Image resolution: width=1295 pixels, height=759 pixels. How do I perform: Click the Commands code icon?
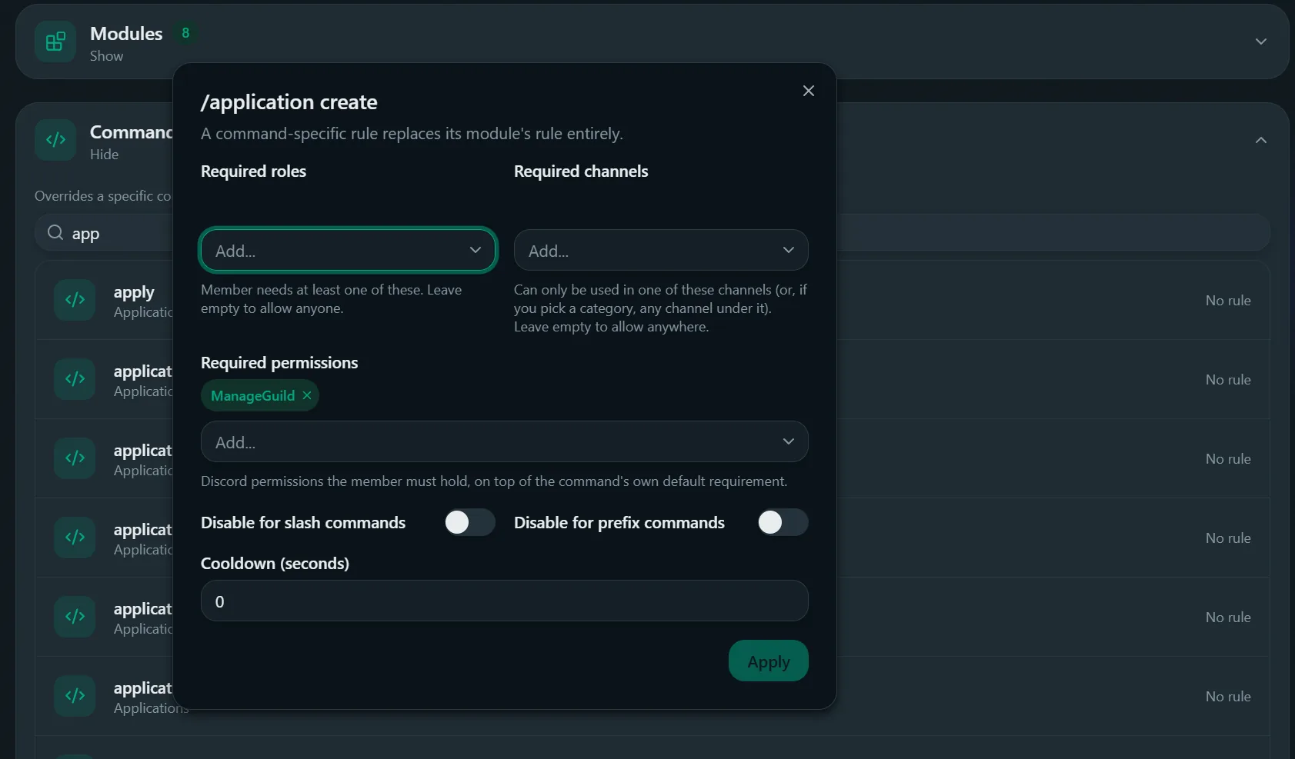point(55,140)
